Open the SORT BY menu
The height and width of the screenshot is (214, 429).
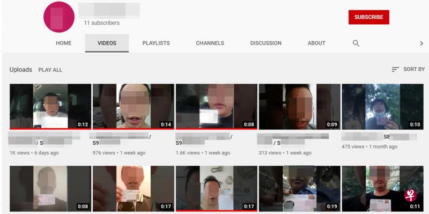408,70
